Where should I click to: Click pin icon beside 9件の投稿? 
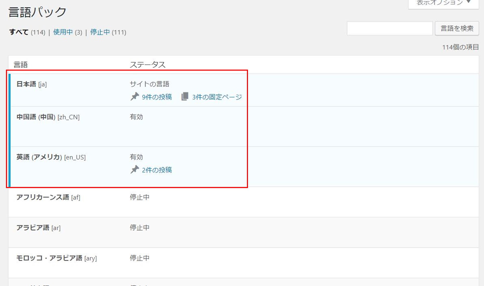(135, 96)
